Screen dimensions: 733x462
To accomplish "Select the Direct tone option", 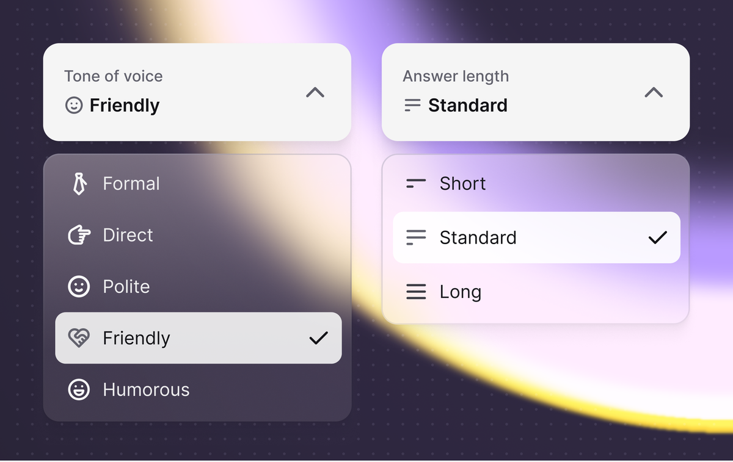I will (128, 235).
